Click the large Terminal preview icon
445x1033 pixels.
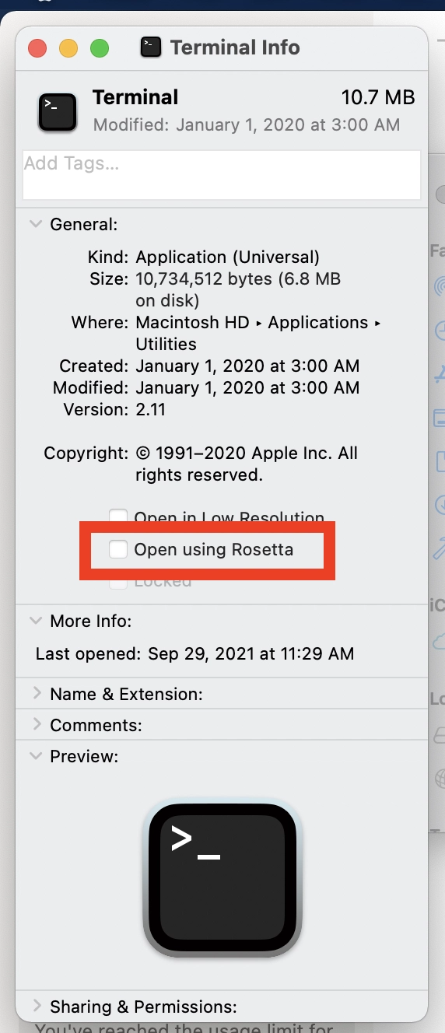pyautogui.click(x=222, y=879)
